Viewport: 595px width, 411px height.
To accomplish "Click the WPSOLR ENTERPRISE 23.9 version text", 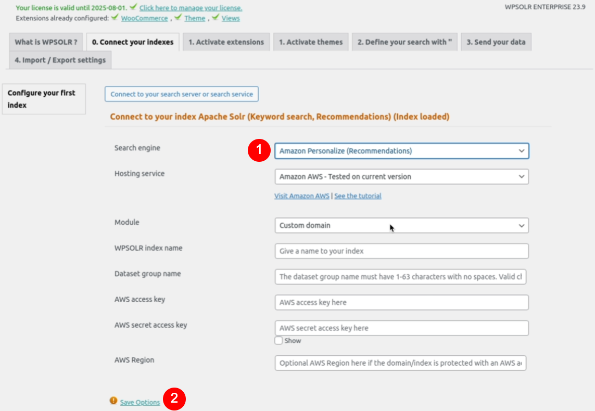I will (x=545, y=7).
